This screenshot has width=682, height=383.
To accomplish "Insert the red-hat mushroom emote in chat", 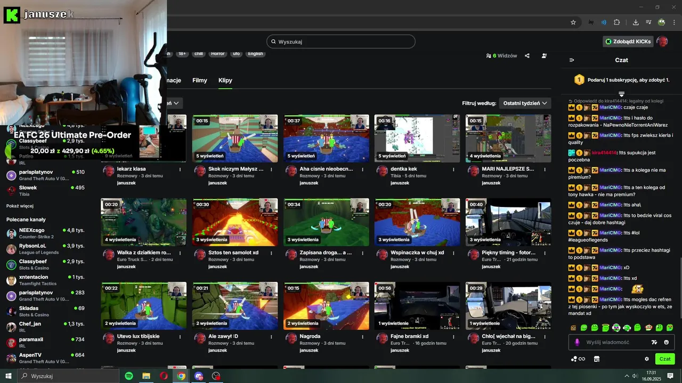I will coord(648,328).
